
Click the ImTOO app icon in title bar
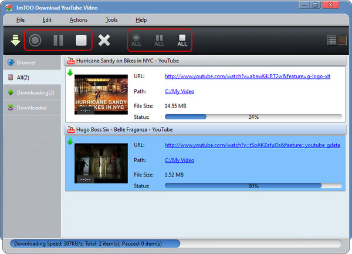(9, 8)
